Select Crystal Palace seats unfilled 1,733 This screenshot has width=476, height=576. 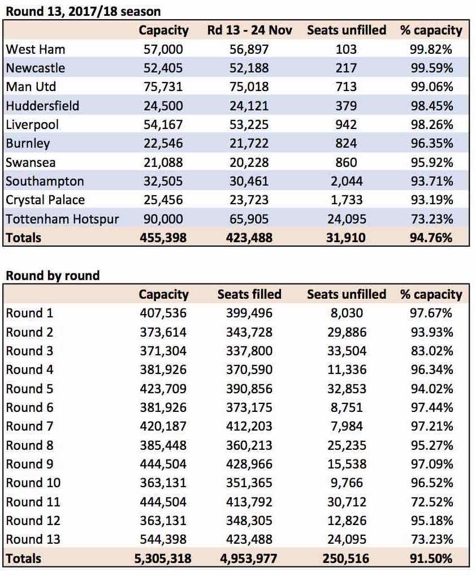(x=347, y=200)
